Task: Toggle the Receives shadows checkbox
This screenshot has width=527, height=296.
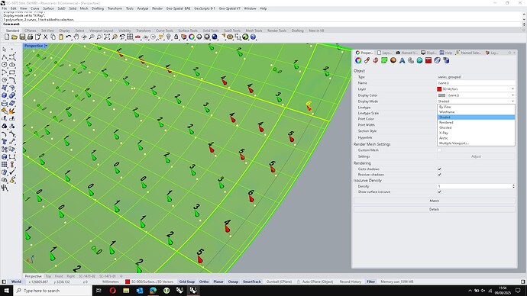Action: click(x=439, y=175)
